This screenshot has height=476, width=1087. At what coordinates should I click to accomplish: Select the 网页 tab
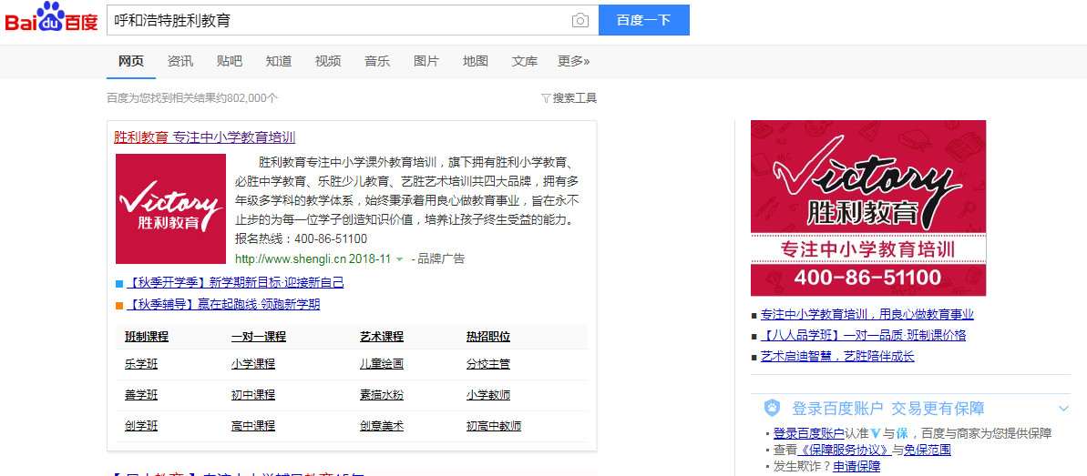[131, 61]
